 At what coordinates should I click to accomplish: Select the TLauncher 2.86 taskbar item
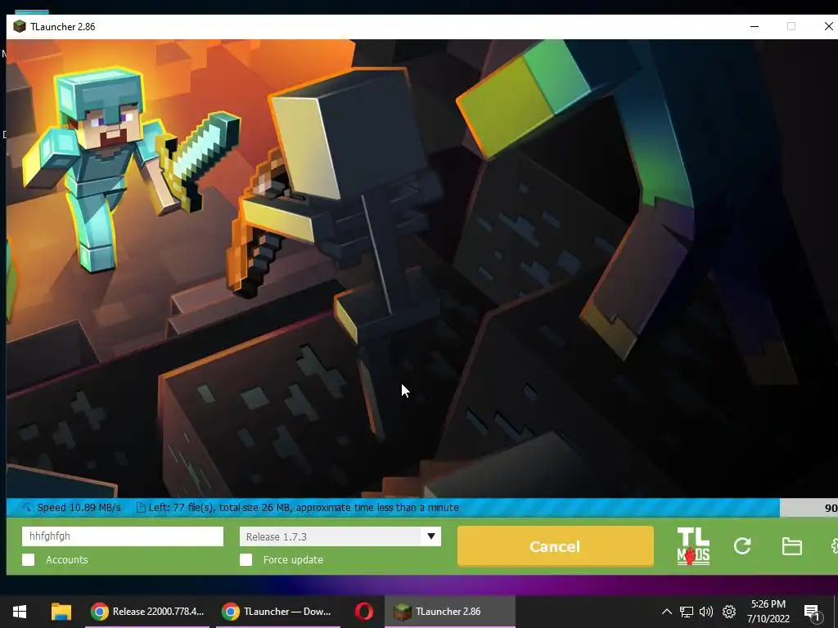point(450,612)
